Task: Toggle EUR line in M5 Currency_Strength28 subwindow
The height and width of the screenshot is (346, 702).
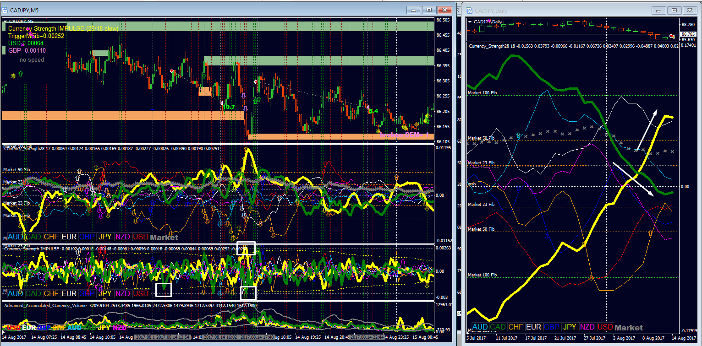Action: click(69, 237)
